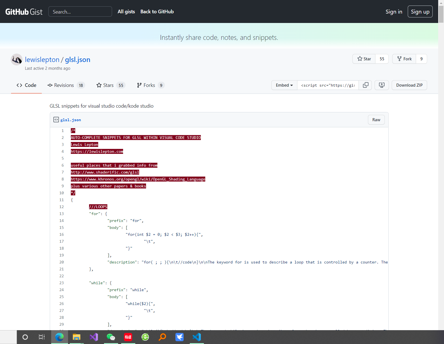Image resolution: width=444 pixels, height=344 pixels.
Task: Download the gist as ZIP
Action: point(409,85)
